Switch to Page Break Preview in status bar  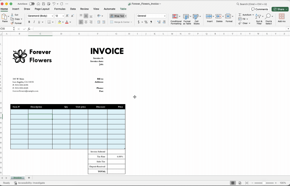(x=247, y=183)
